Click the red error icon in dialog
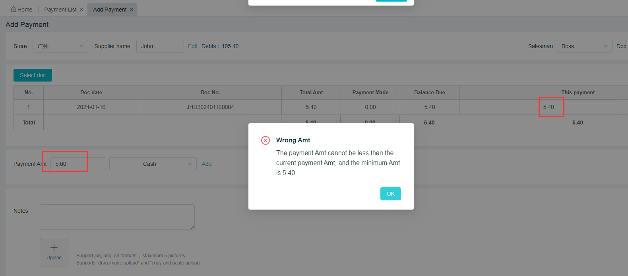The height and width of the screenshot is (276, 628). coord(266,140)
